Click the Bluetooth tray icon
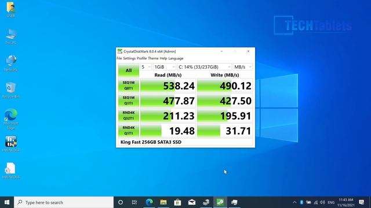The height and width of the screenshot is (208, 371). (x=301, y=202)
